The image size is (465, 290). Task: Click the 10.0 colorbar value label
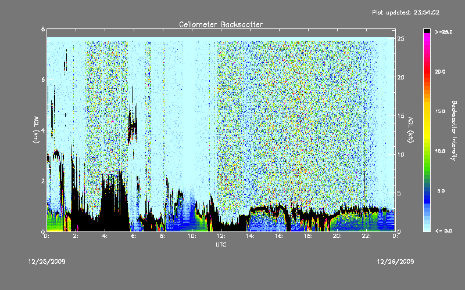[440, 151]
